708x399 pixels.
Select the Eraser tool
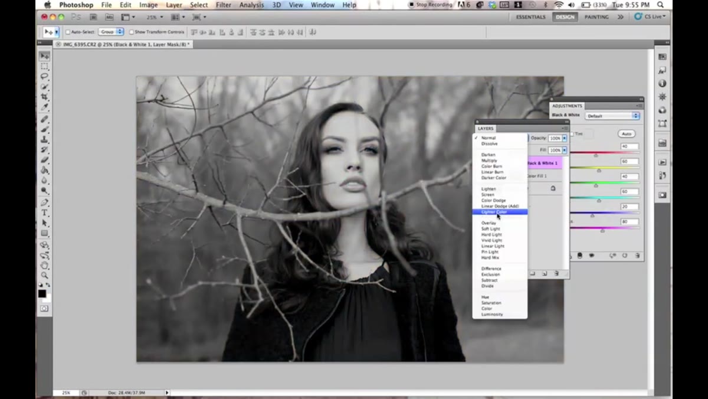(45, 160)
